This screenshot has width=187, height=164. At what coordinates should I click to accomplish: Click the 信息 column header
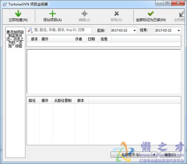(x=105, y=39)
